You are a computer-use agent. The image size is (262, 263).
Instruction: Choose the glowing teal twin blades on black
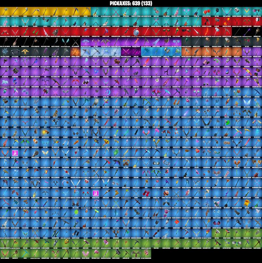pyautogui.click(x=65, y=42)
